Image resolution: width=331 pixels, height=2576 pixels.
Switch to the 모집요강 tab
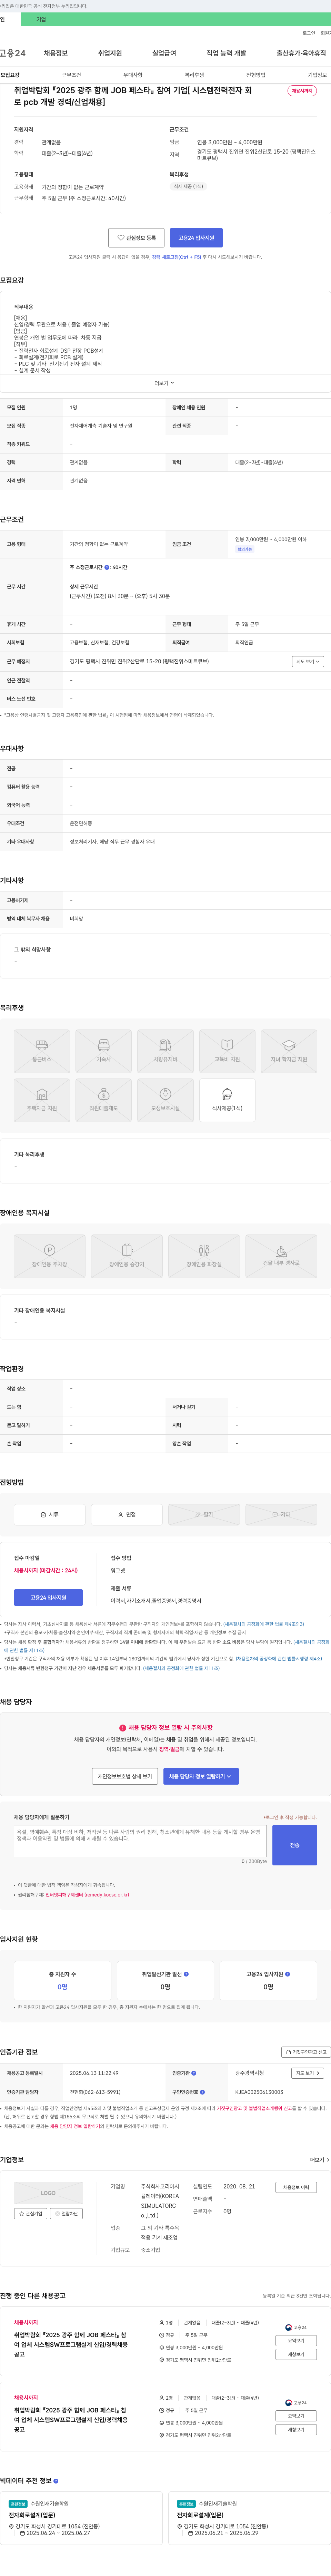pyautogui.click(x=10, y=75)
